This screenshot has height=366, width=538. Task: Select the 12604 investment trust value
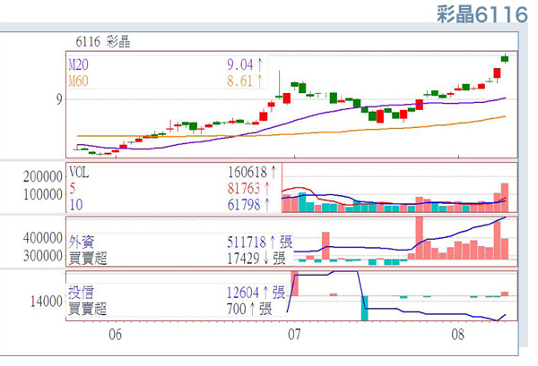(x=252, y=292)
